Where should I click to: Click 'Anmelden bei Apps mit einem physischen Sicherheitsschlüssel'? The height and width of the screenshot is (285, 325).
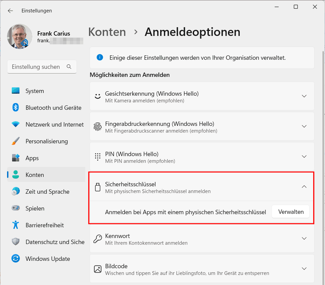click(186, 212)
